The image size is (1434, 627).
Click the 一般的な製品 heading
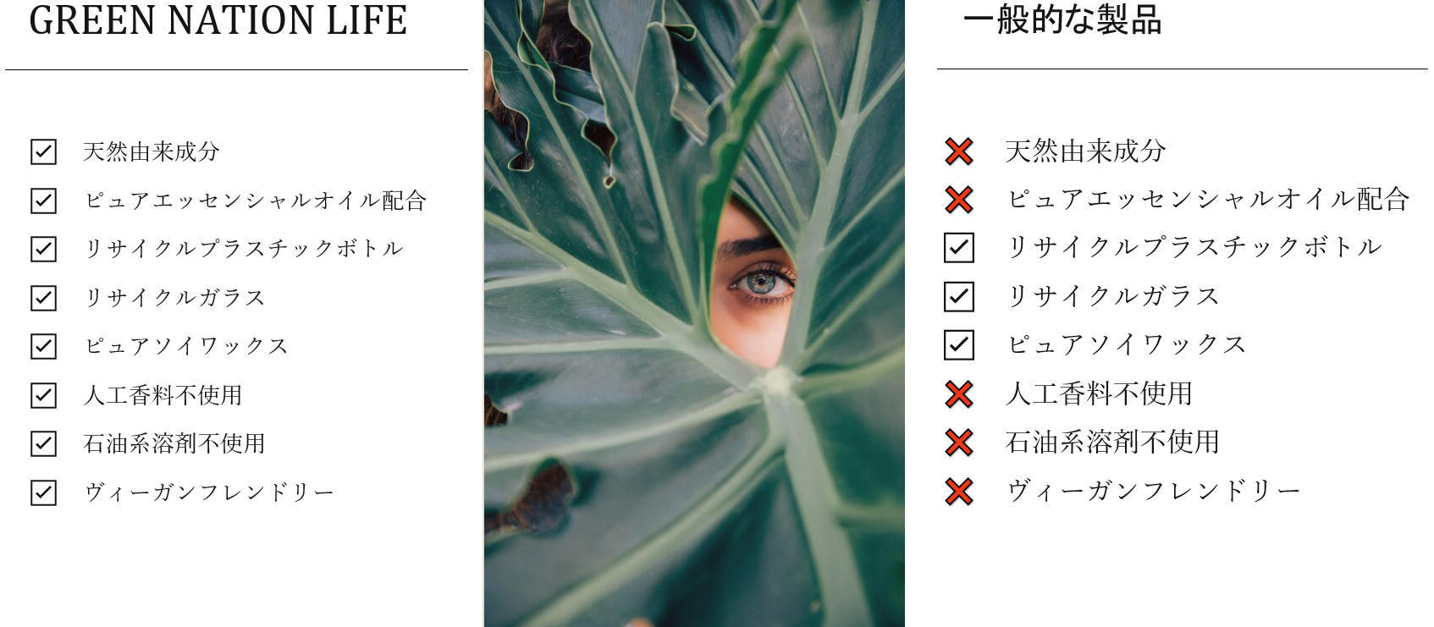click(x=1062, y=19)
